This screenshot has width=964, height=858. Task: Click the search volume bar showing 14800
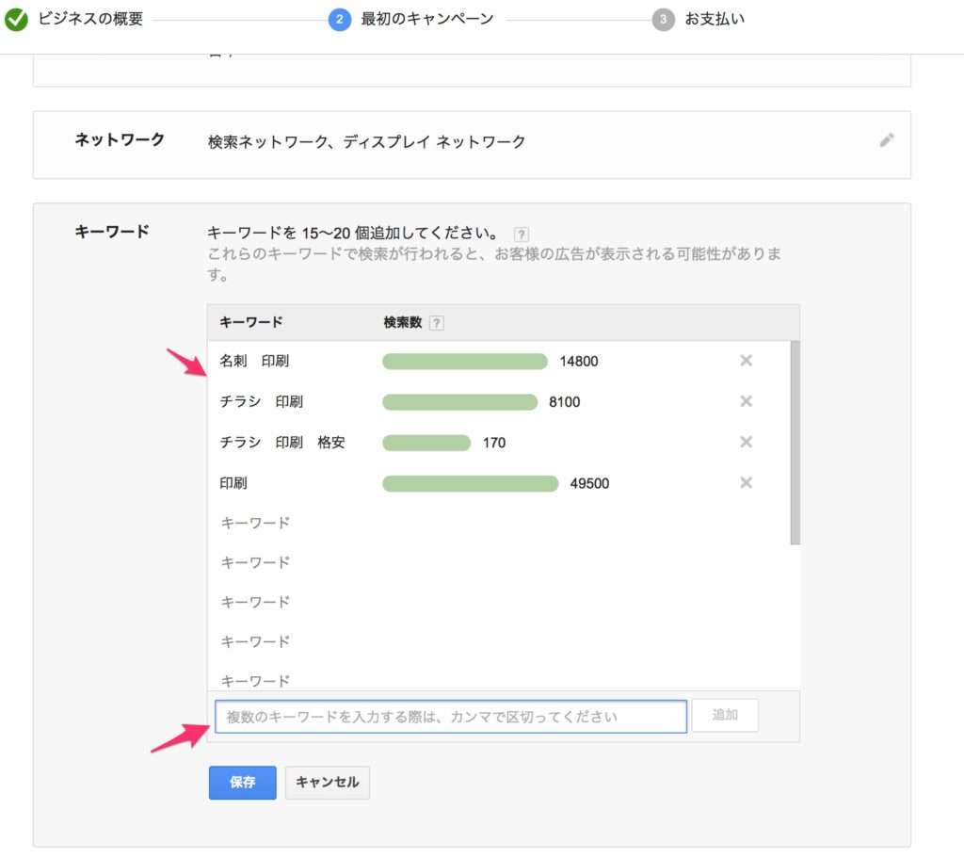(x=464, y=362)
